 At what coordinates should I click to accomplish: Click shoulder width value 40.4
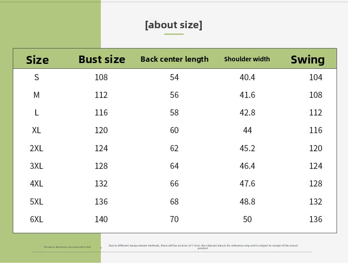click(247, 77)
